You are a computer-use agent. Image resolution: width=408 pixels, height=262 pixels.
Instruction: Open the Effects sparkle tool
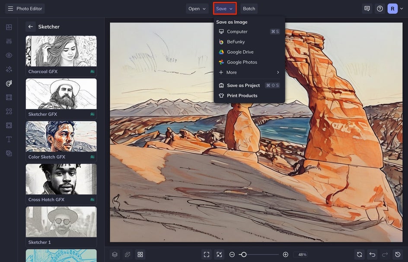point(9,69)
